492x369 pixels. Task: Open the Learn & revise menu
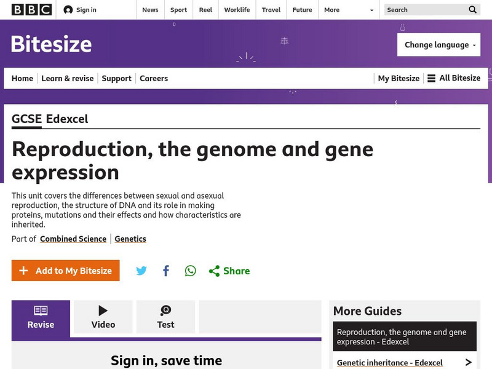point(68,78)
